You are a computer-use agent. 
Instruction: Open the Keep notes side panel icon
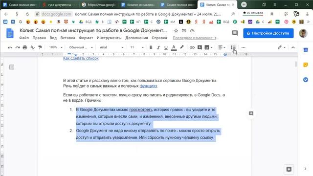tap(306, 65)
